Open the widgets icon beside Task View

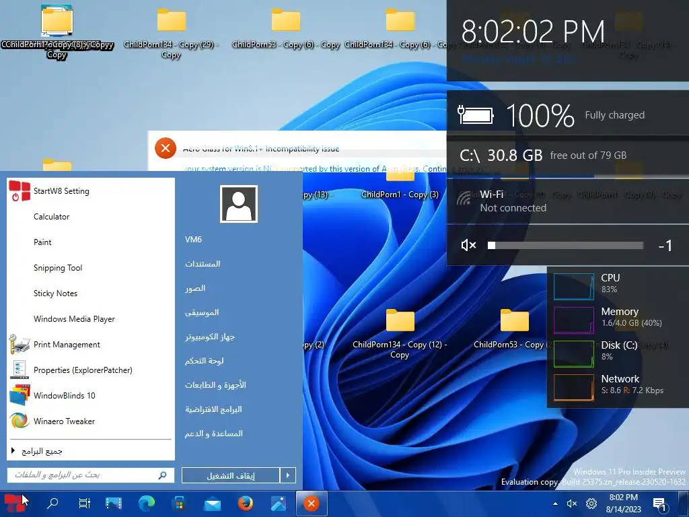click(x=114, y=504)
